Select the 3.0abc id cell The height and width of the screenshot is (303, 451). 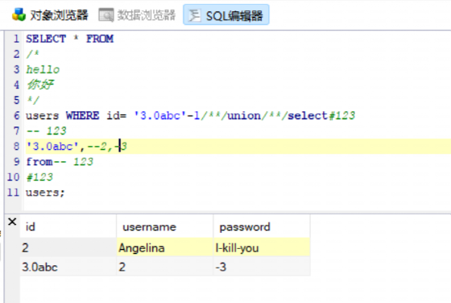point(68,267)
